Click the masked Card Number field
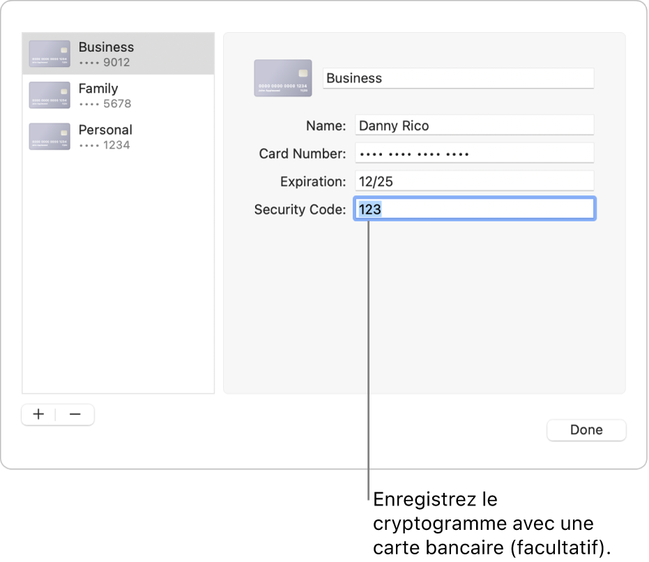The width and height of the screenshot is (649, 562). [474, 153]
